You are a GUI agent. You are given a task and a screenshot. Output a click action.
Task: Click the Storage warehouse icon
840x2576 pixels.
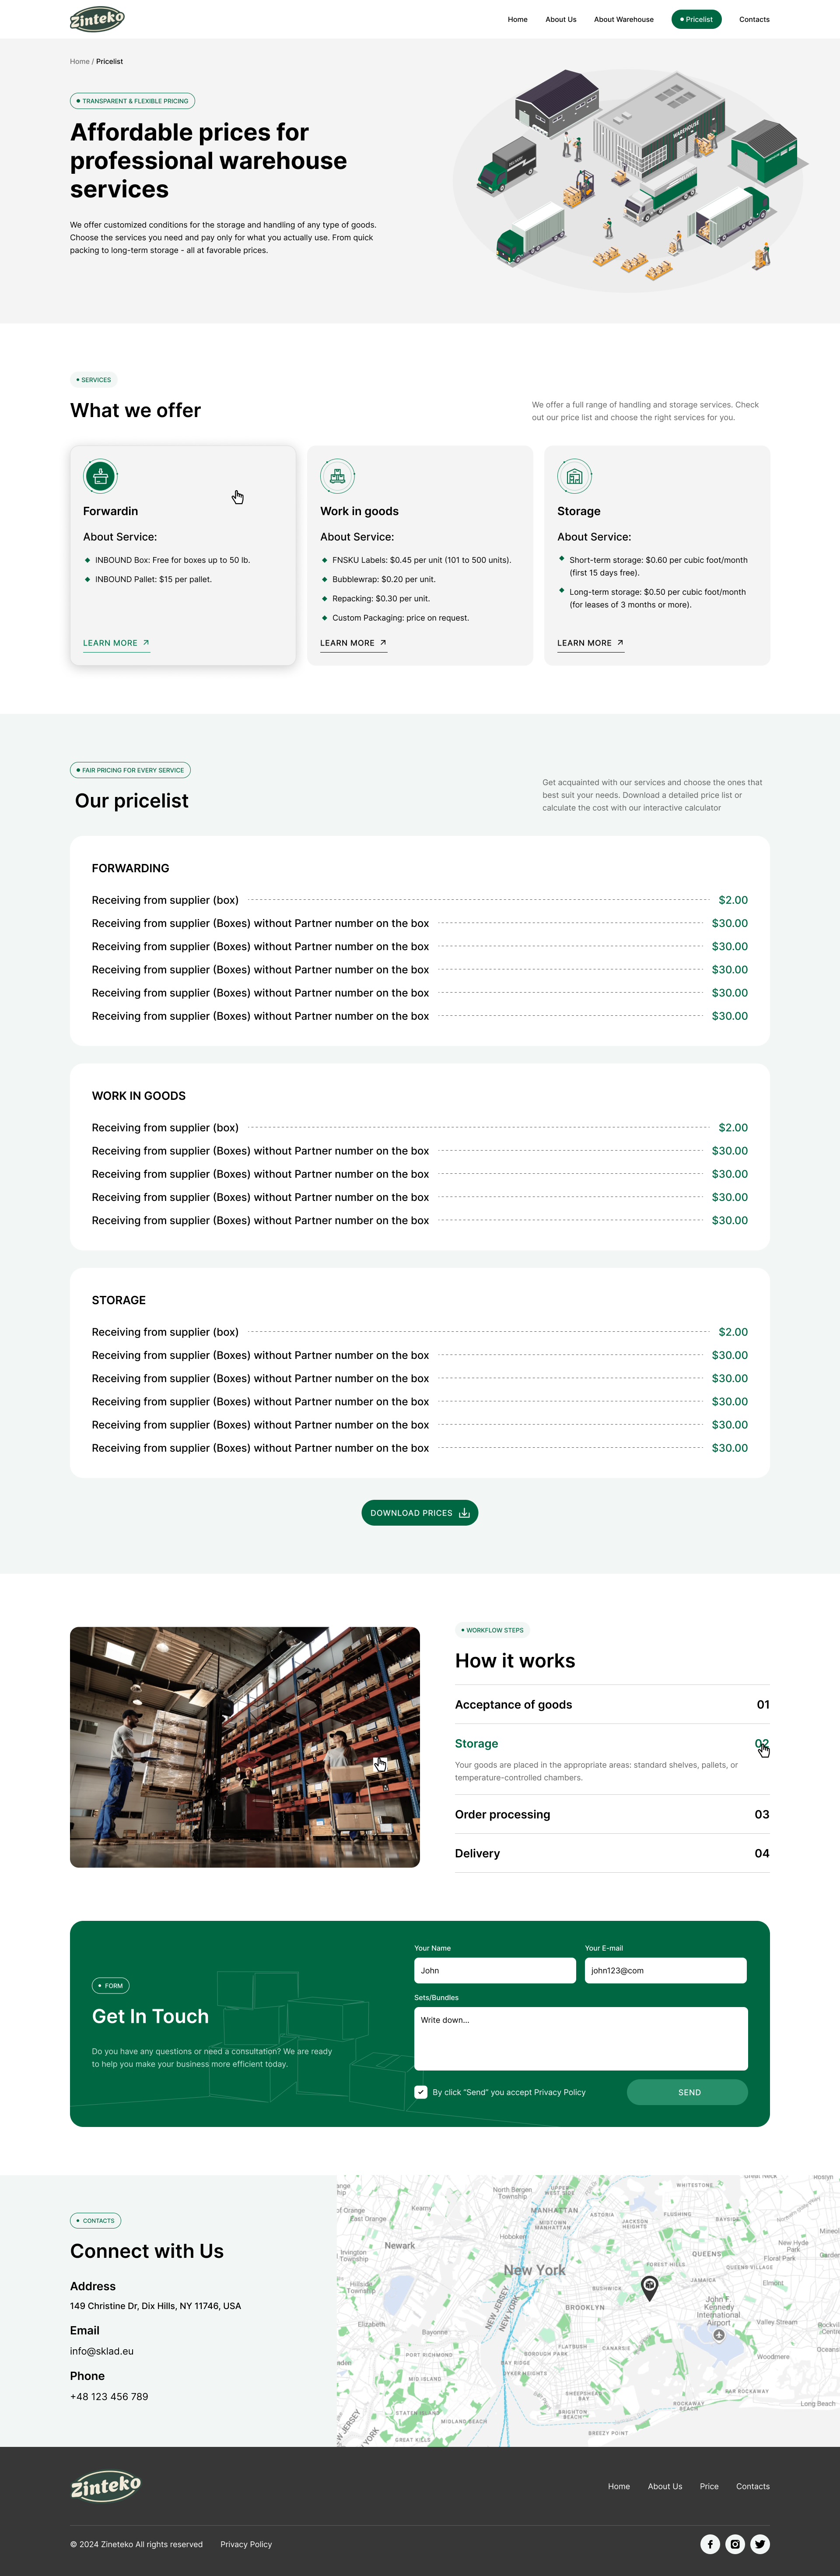point(574,476)
